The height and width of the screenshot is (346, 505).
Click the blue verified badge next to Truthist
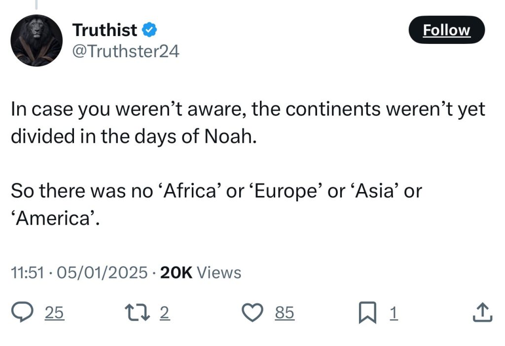(149, 30)
